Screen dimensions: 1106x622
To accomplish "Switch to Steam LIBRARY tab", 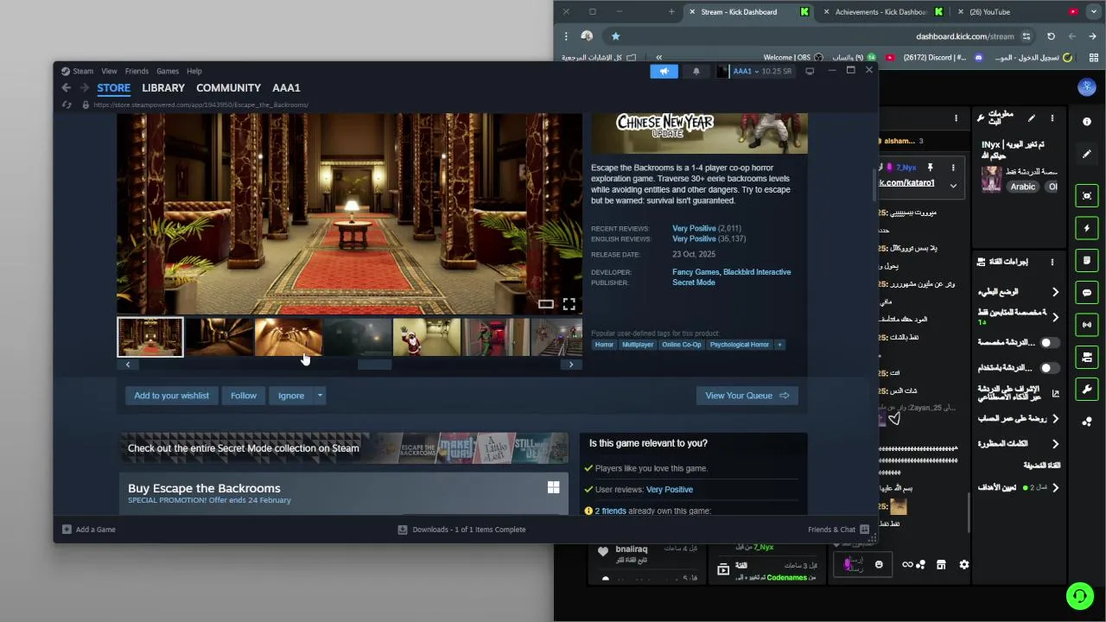I will point(163,88).
